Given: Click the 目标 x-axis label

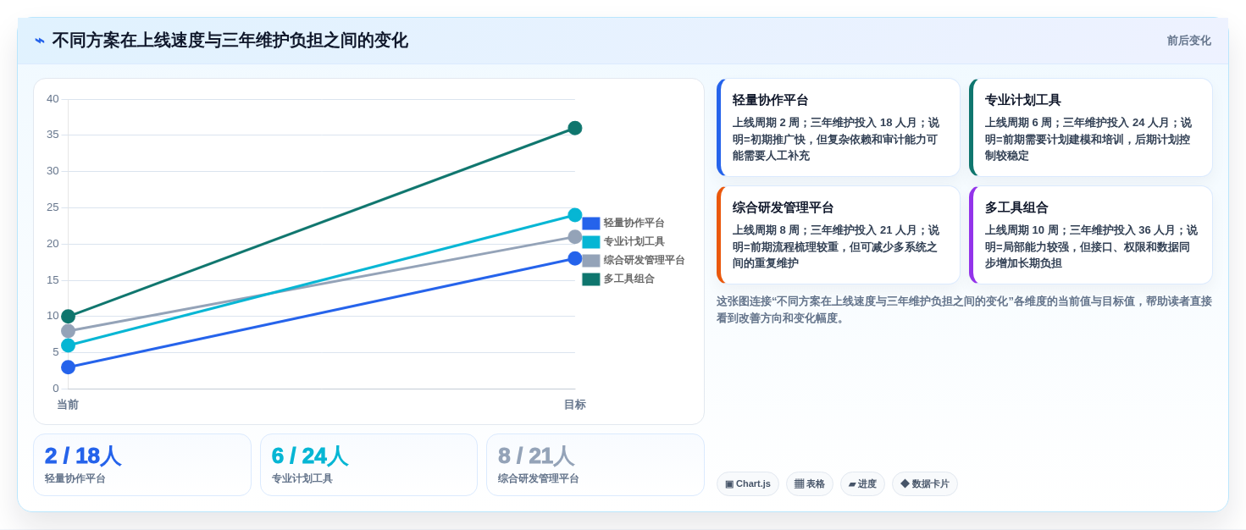Looking at the screenshot, I should click(575, 405).
